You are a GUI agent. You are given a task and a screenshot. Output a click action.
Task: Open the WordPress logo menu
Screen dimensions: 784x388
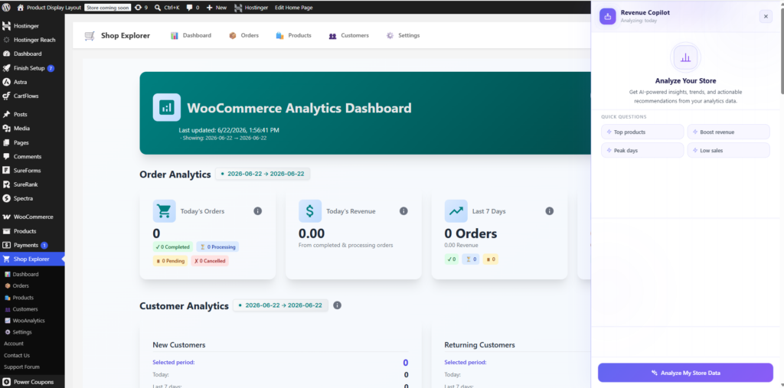pos(6,8)
